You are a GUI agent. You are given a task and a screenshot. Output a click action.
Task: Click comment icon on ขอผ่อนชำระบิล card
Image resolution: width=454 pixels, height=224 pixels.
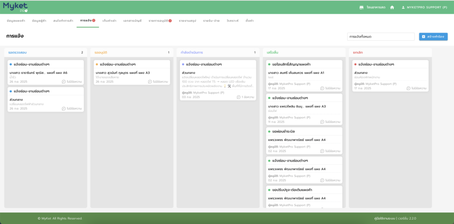tap(322, 151)
